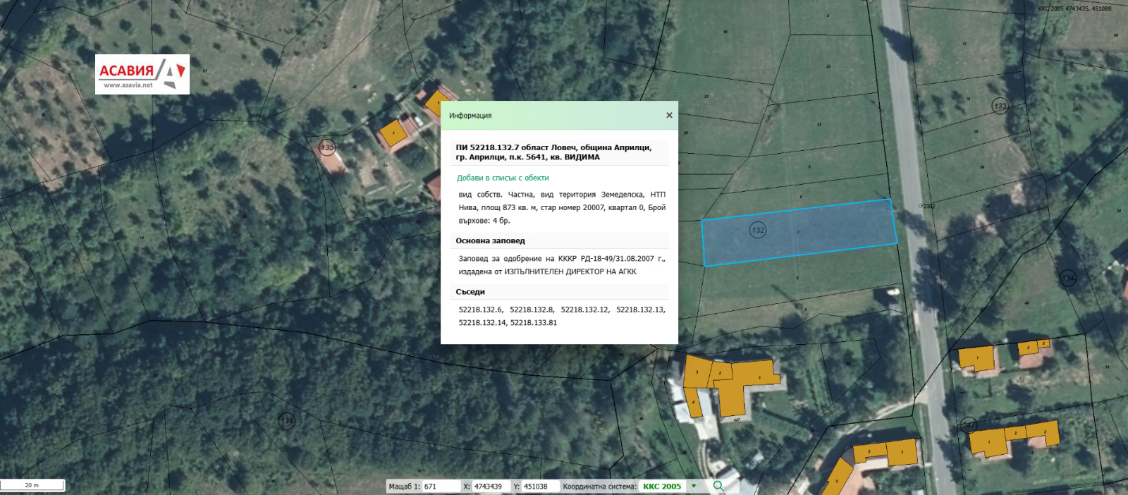Select the circled 134 block label

[1068, 278]
